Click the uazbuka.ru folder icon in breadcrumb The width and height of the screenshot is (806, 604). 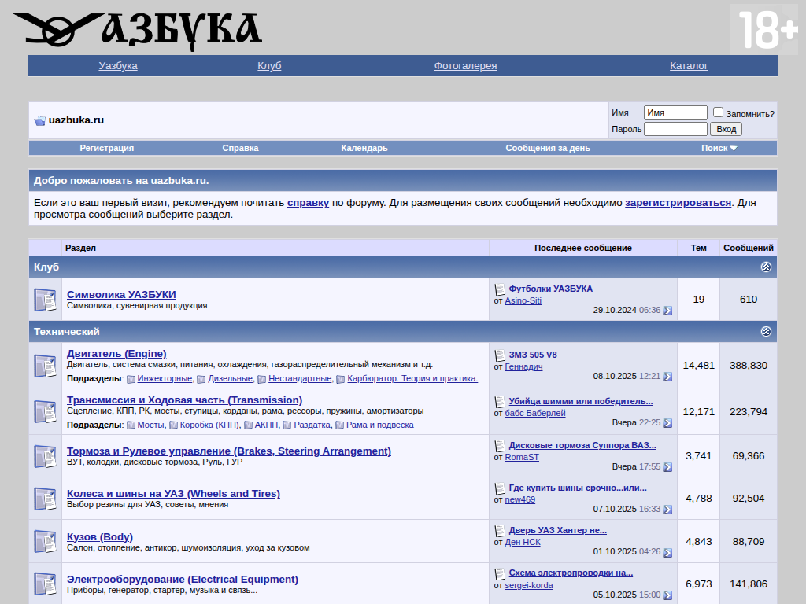coord(39,120)
